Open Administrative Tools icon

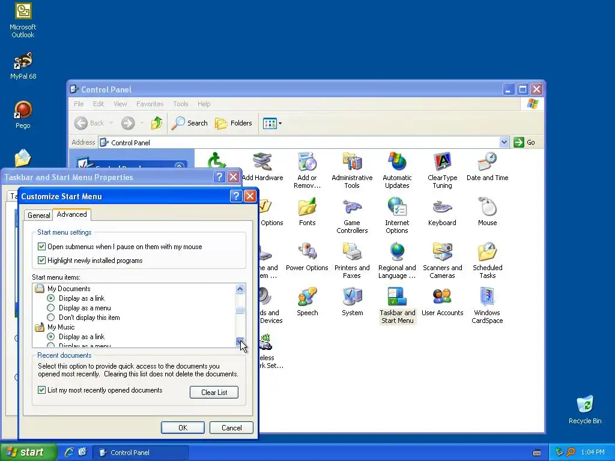352,170
